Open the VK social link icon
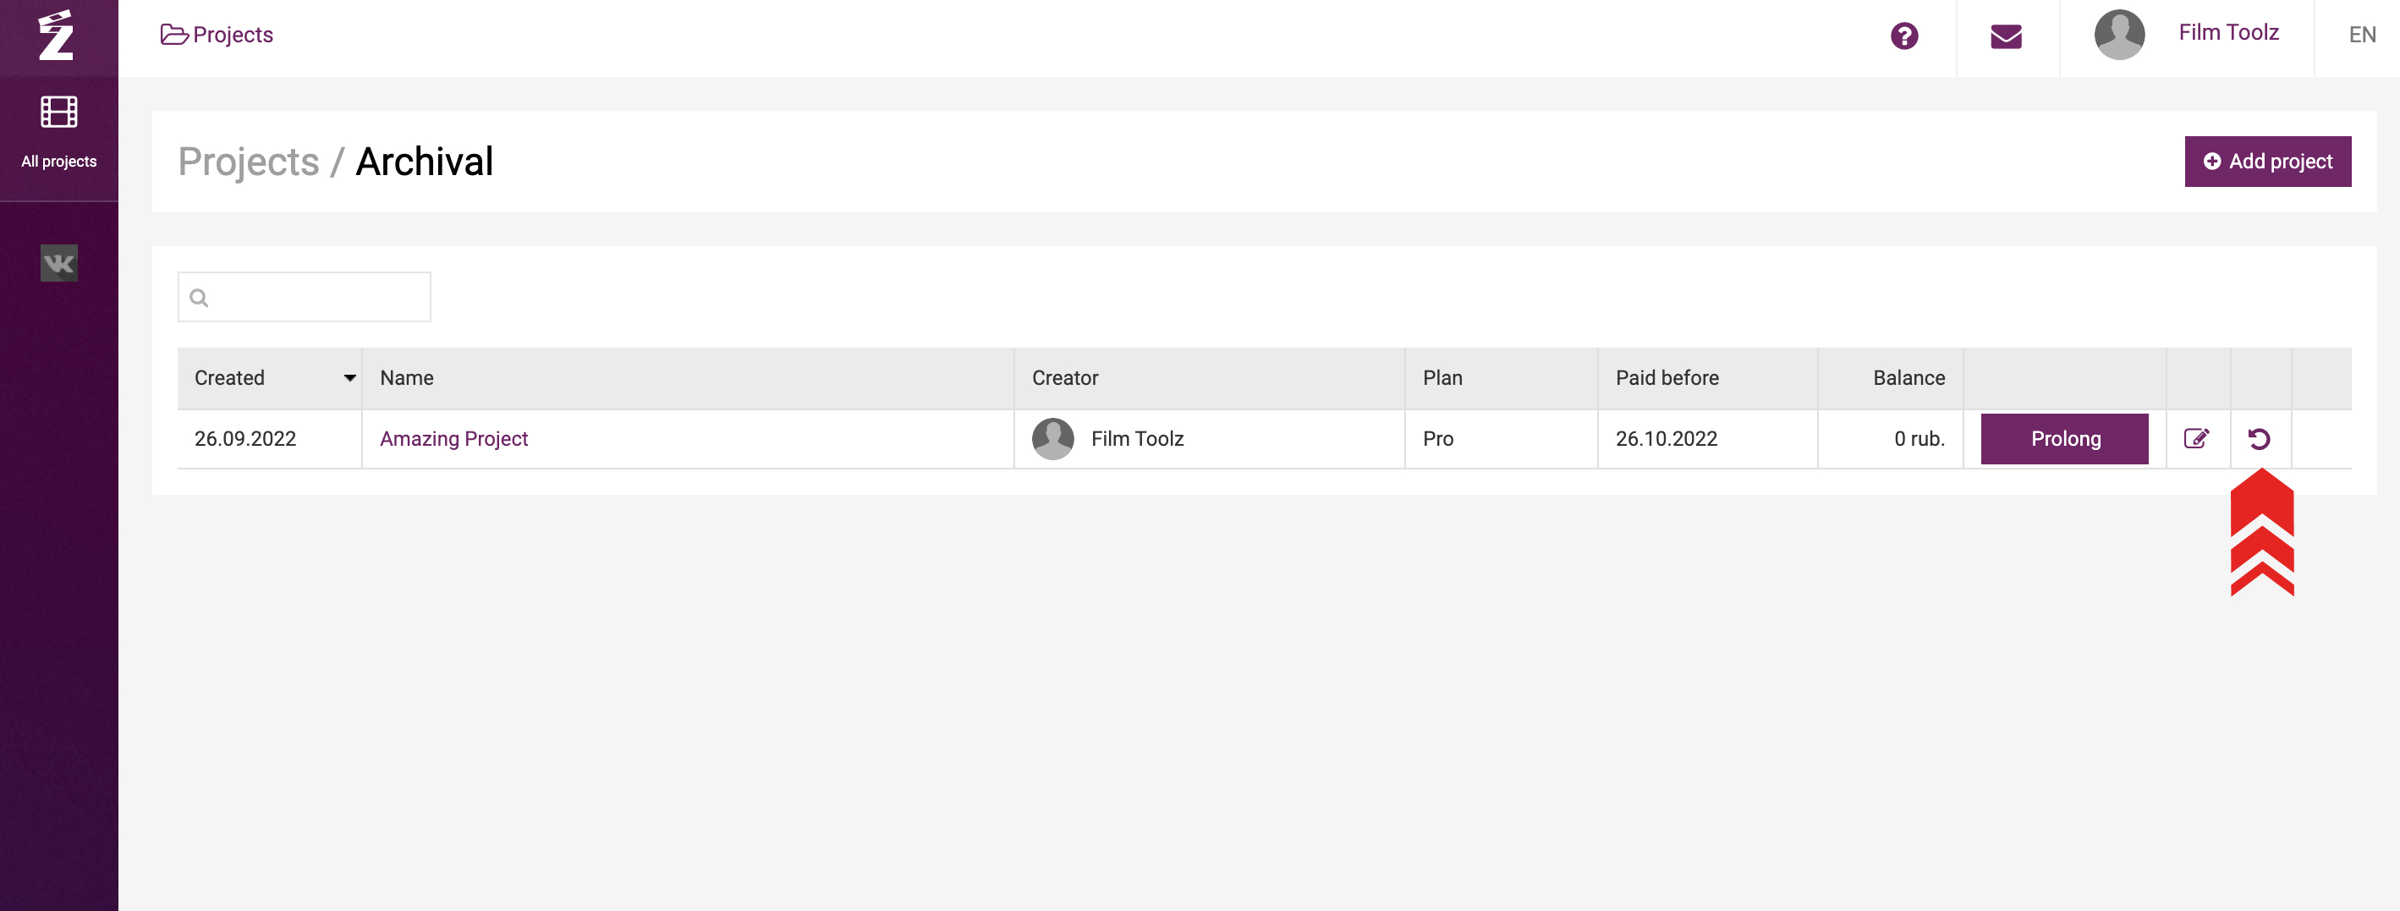 click(58, 264)
